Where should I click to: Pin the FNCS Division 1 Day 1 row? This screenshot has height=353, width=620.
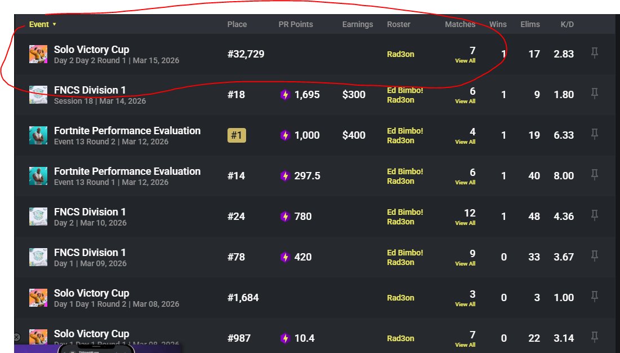594,255
